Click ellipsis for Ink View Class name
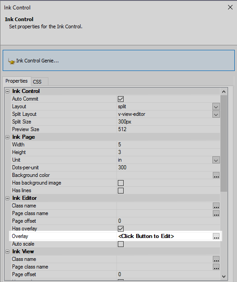Viewport: 237px width, 282px height. [x=216, y=259]
